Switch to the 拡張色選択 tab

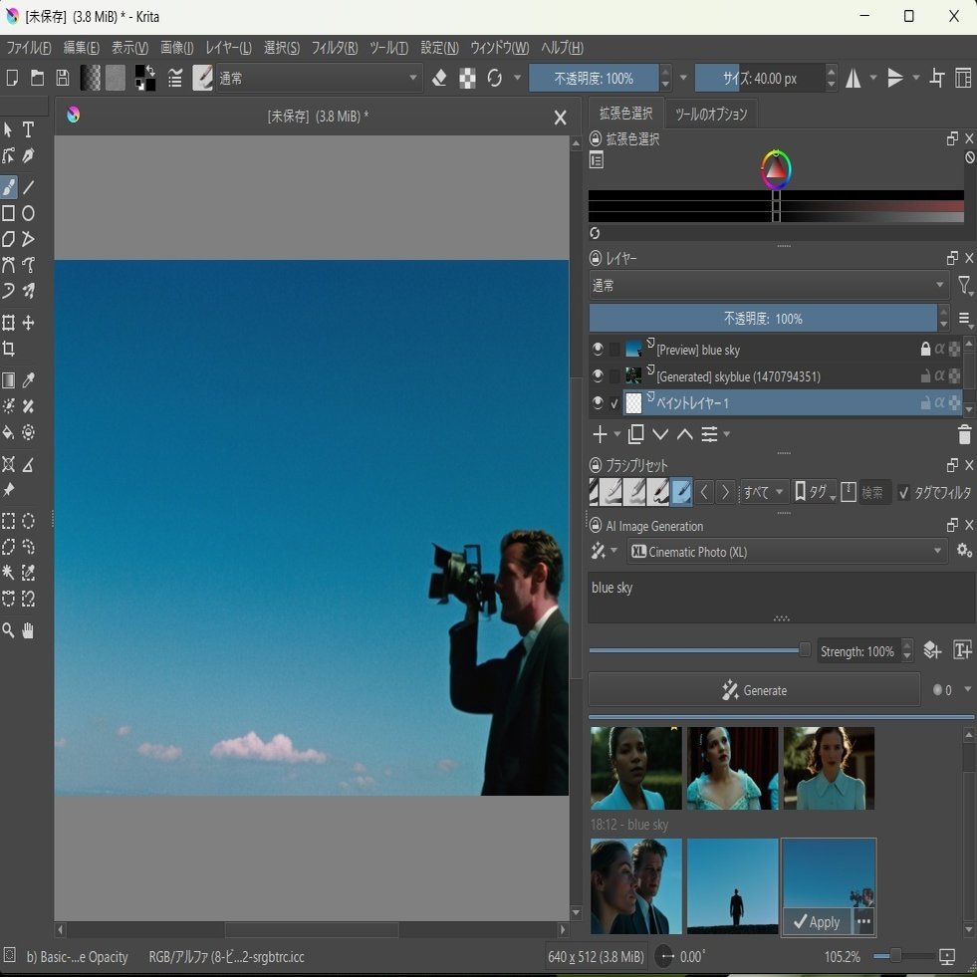click(x=625, y=113)
